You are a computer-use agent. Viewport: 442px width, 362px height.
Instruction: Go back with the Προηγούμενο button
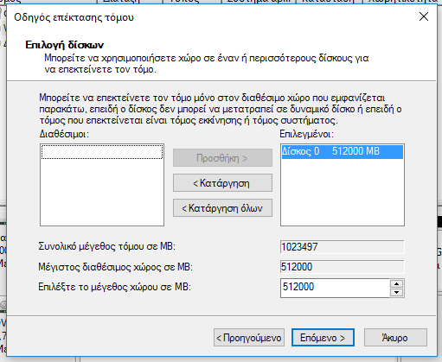(x=249, y=338)
